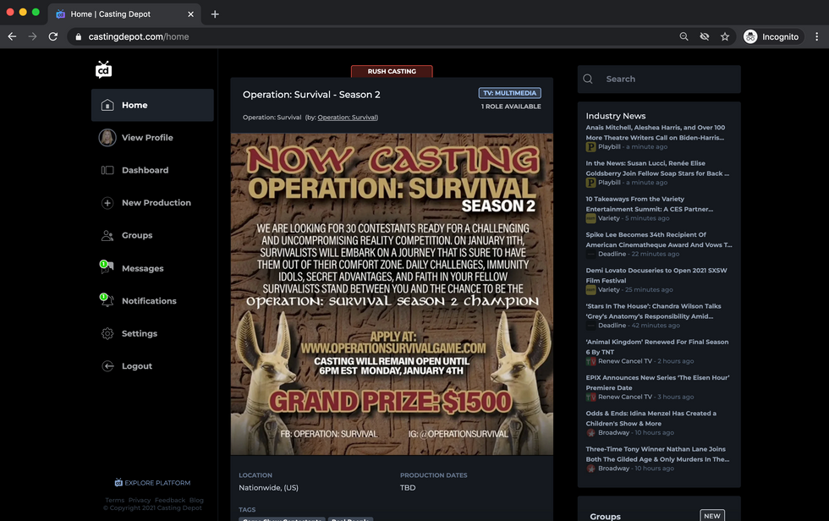Select the TV: Multimedia category tag

click(x=509, y=93)
